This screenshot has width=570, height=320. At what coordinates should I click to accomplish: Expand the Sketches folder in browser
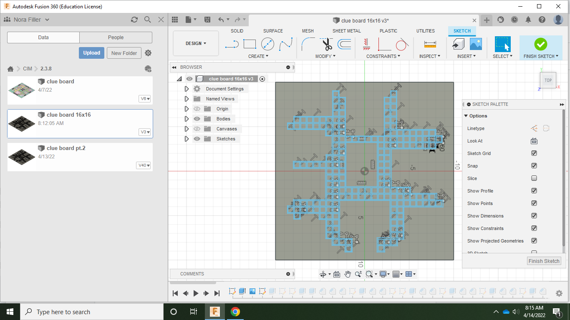pos(187,139)
